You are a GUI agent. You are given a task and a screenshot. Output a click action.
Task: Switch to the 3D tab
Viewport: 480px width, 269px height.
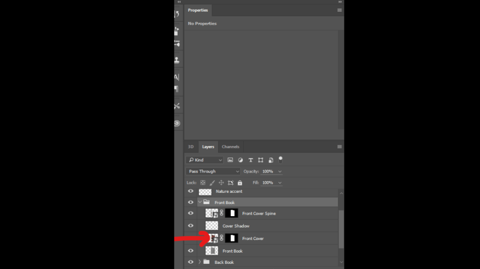pyautogui.click(x=191, y=147)
